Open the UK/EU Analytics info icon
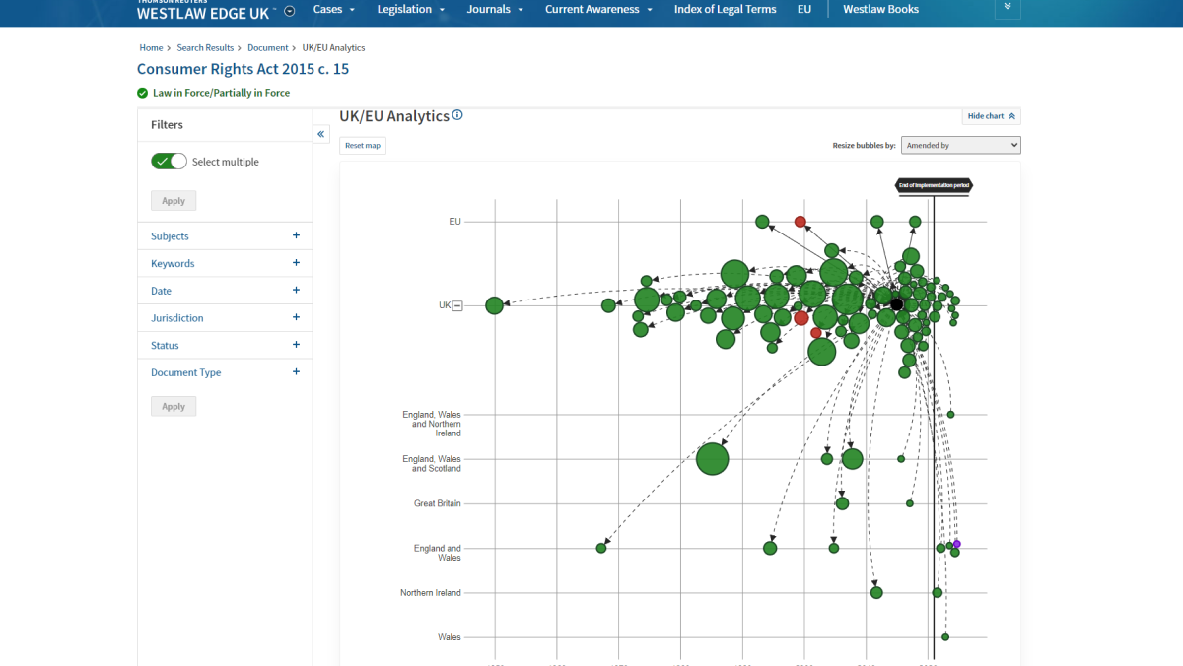Image resolution: width=1183 pixels, height=666 pixels. 456,115
